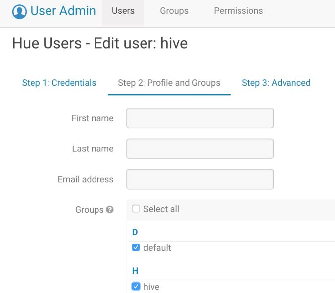Open Step 1: Credentials tab
Screen dimensions: 335x293
point(59,83)
